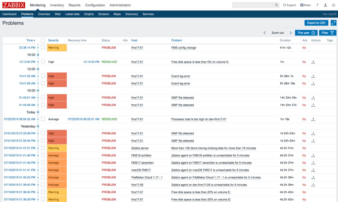Open the Configuration menu
The height and width of the screenshot is (202, 338).
(95, 5)
